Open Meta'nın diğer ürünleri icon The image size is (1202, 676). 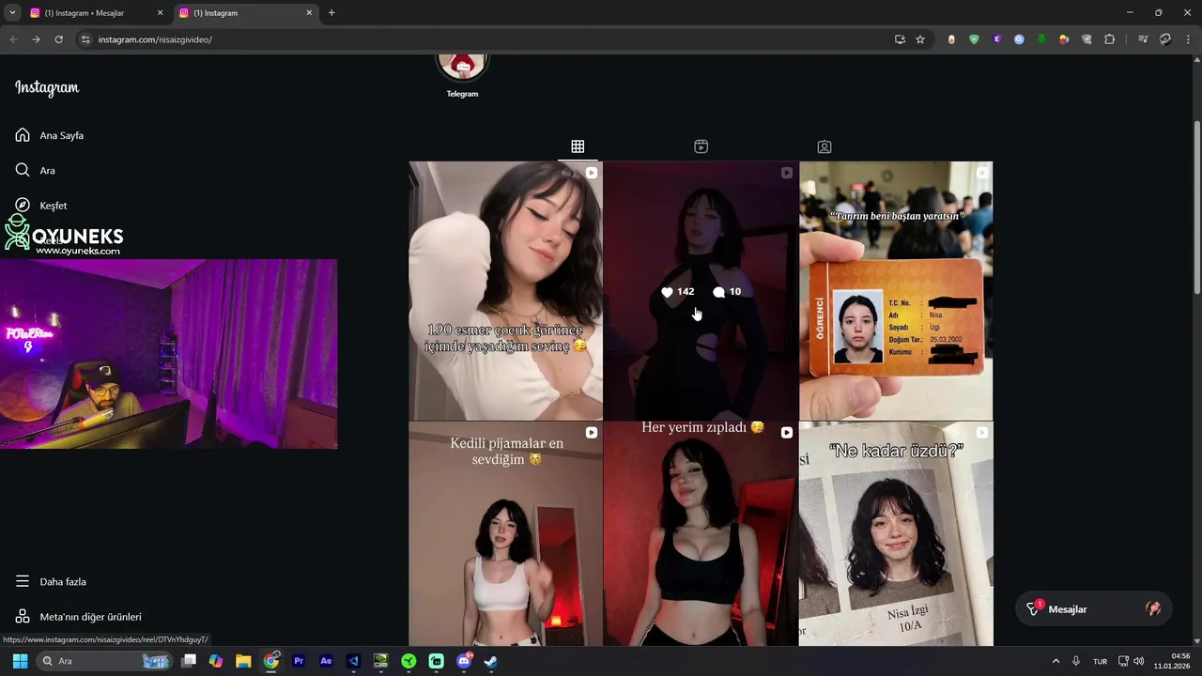click(x=23, y=617)
